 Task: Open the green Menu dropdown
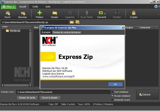click(x=9, y=7)
